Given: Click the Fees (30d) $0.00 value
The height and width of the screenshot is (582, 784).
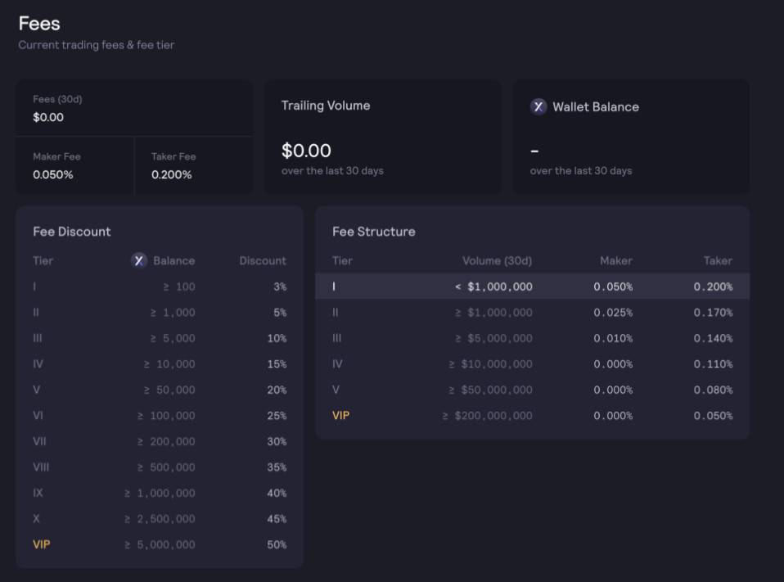Looking at the screenshot, I should tap(48, 117).
